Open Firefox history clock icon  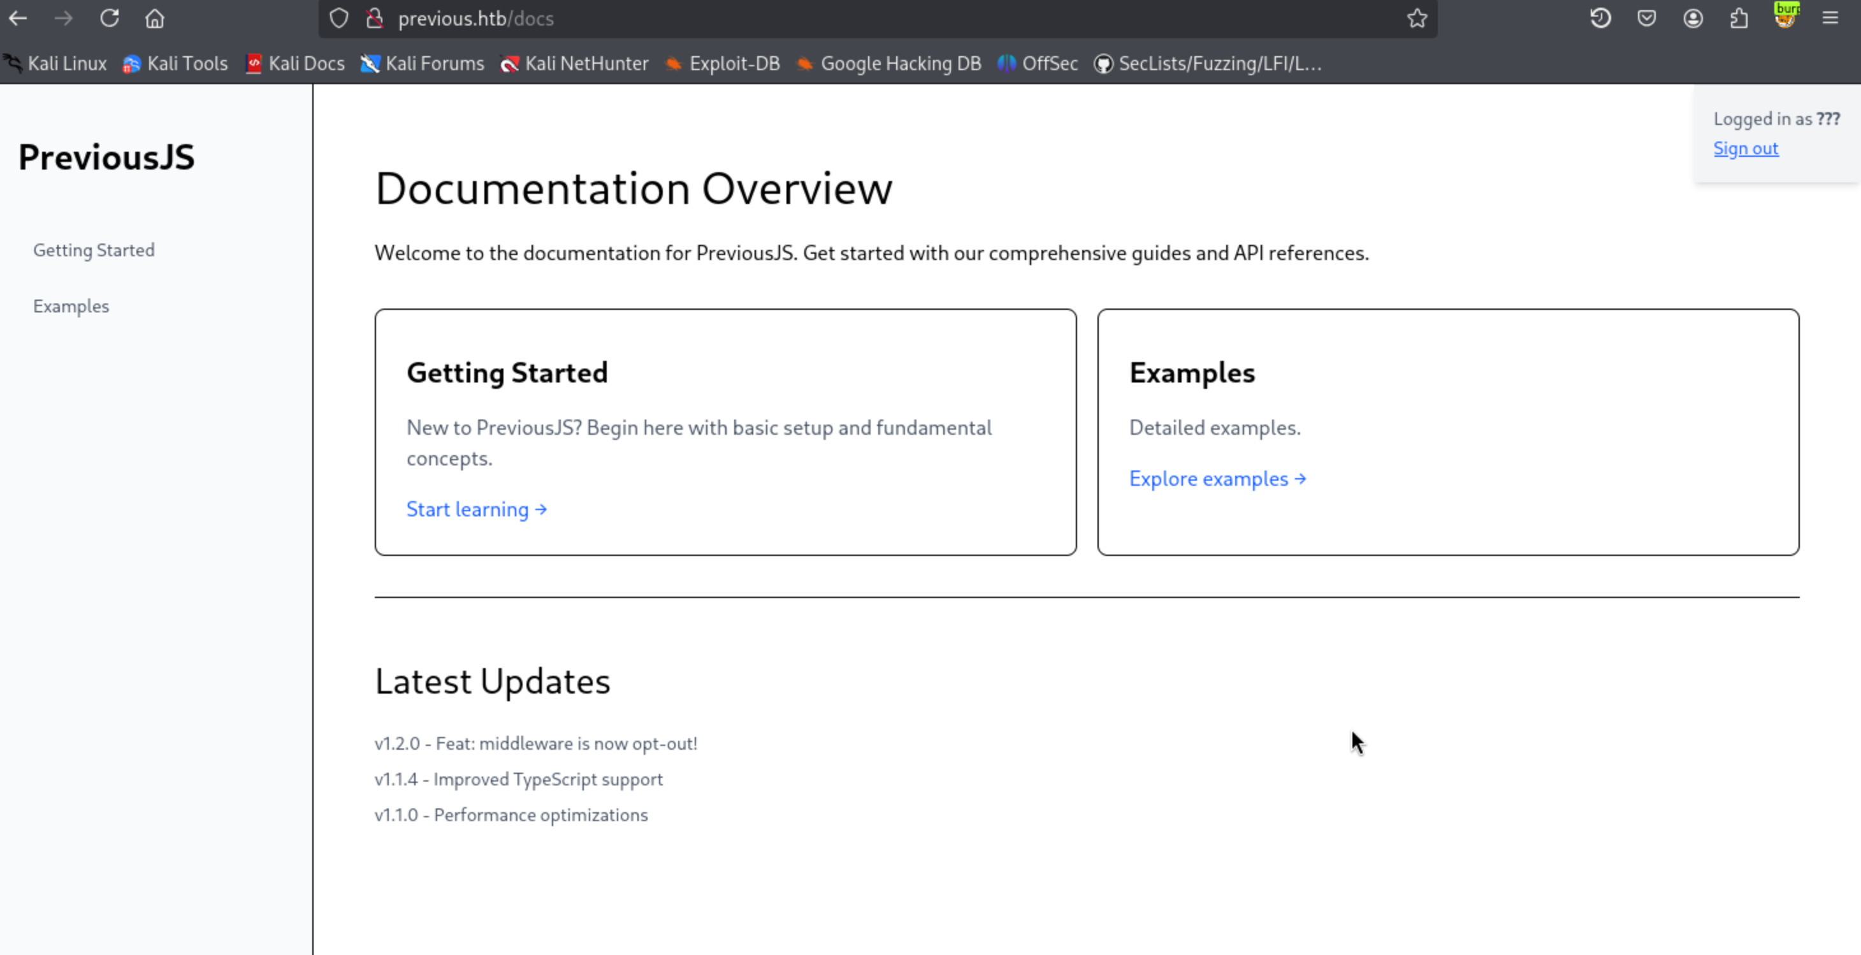(1600, 18)
